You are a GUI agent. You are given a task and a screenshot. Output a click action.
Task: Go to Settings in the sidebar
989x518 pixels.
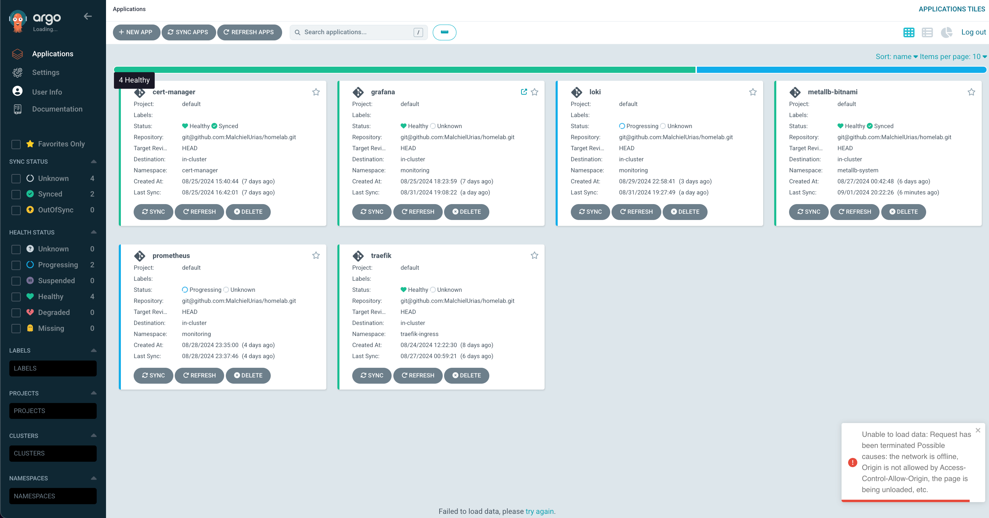[45, 73]
